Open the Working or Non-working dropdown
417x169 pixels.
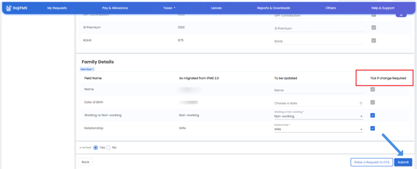tap(318, 115)
